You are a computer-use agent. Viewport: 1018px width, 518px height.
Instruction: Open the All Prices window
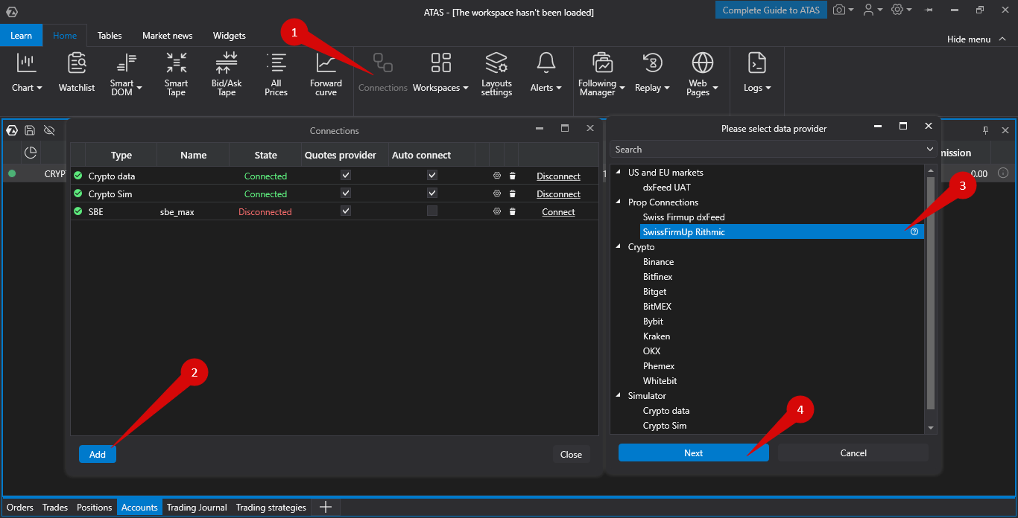276,74
